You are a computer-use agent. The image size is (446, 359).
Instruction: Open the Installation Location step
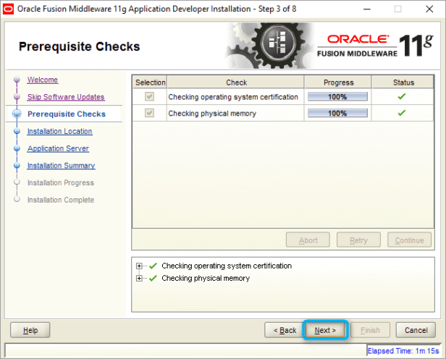click(59, 131)
